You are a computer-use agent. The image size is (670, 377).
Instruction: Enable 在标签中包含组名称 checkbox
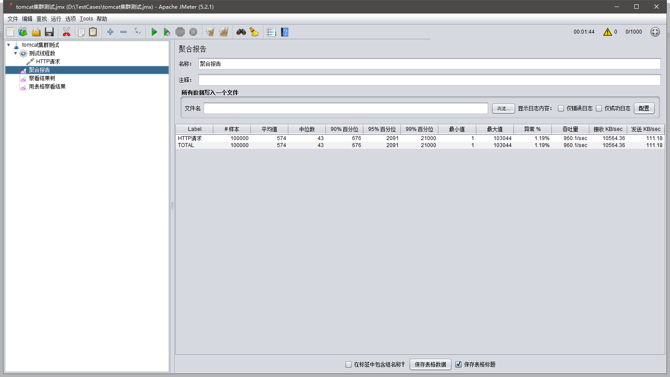point(349,364)
